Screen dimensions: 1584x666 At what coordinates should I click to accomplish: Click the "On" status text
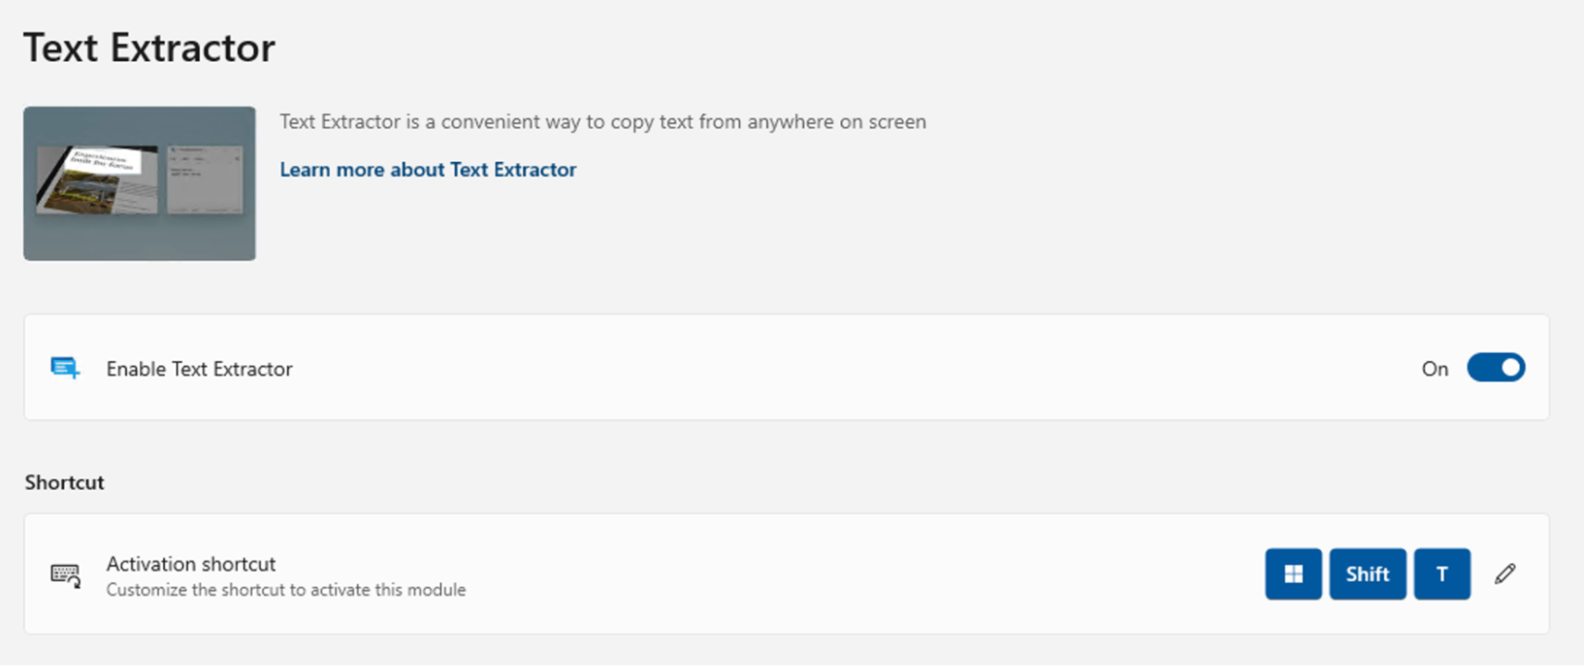point(1434,369)
